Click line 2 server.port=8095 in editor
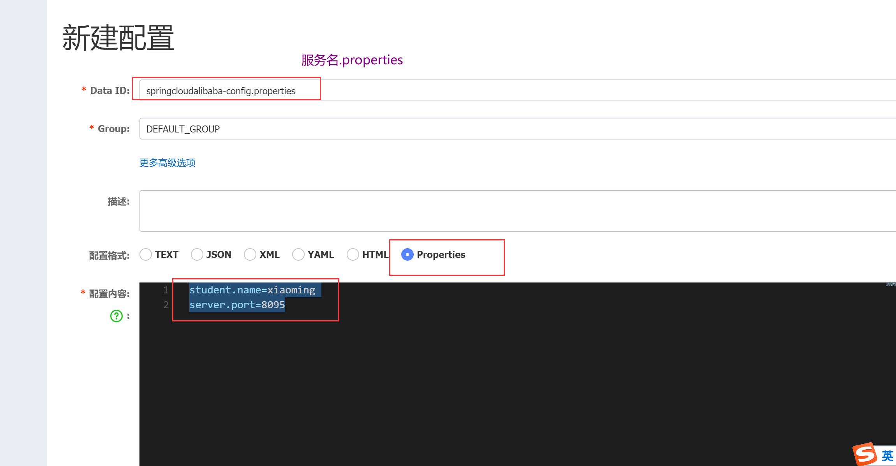Screen dimensions: 896x466 [237, 305]
